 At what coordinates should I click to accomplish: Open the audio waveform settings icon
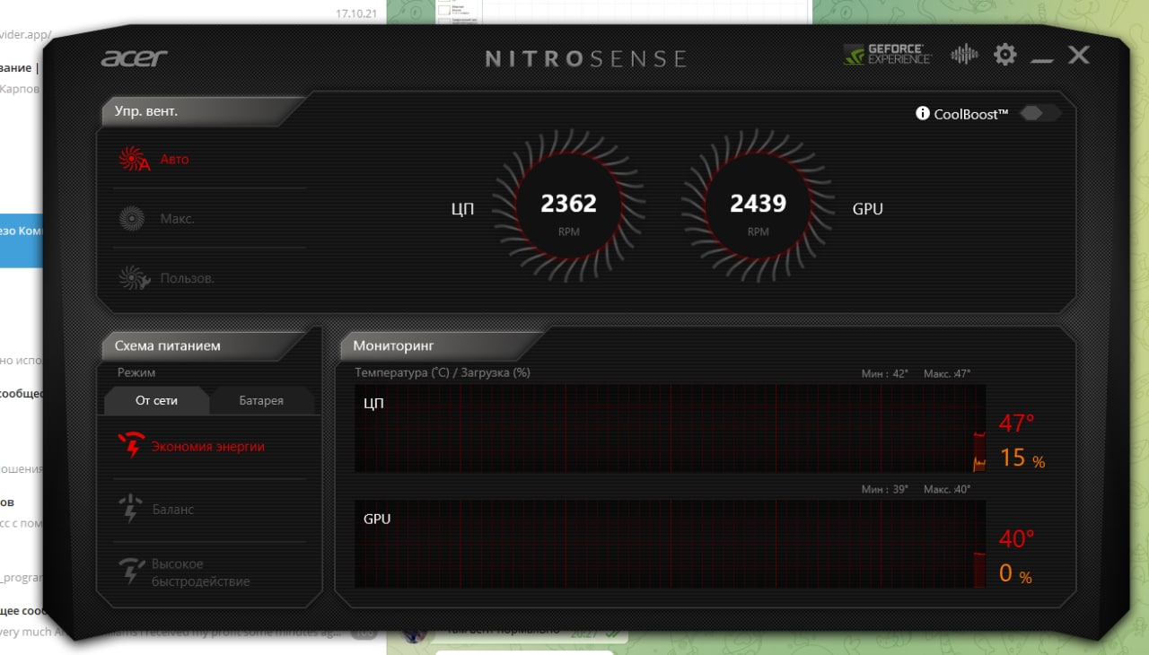(x=964, y=55)
